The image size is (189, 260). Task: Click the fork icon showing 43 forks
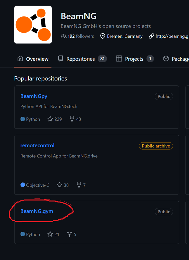tap(72, 119)
